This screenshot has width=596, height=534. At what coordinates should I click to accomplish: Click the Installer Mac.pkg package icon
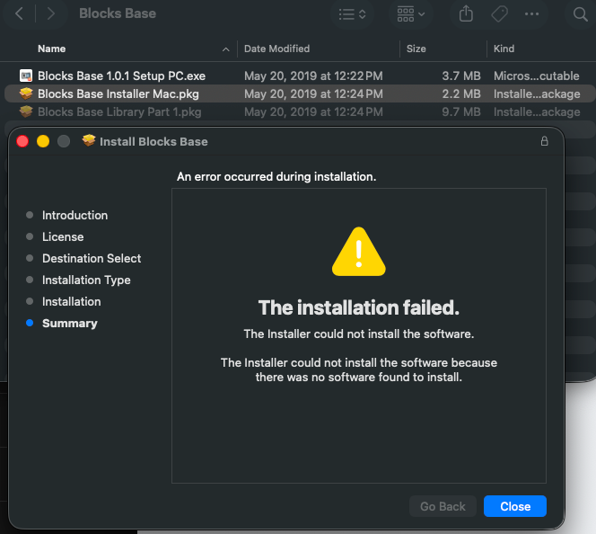26,93
